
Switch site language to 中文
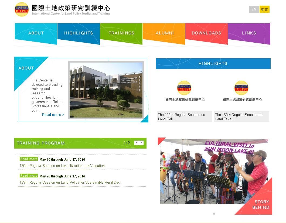[264, 9]
